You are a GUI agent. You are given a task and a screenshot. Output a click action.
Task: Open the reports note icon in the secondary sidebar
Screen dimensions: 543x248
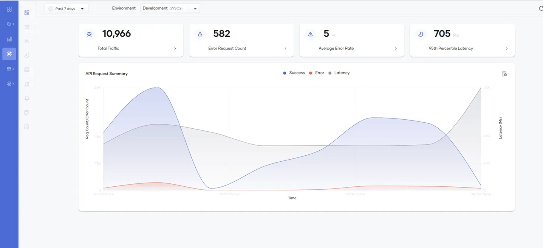[27, 113]
